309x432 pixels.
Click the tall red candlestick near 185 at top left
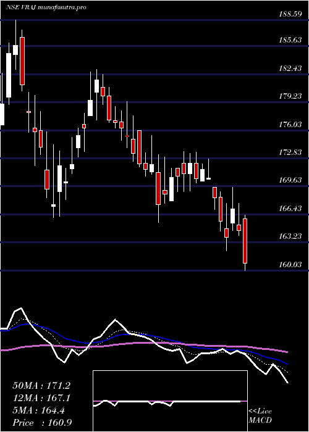click(x=22, y=61)
